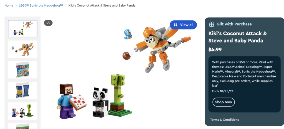This screenshot has height=129, width=284.
Task: Click the first breadcrumb chevron separator
Action: 16,6
